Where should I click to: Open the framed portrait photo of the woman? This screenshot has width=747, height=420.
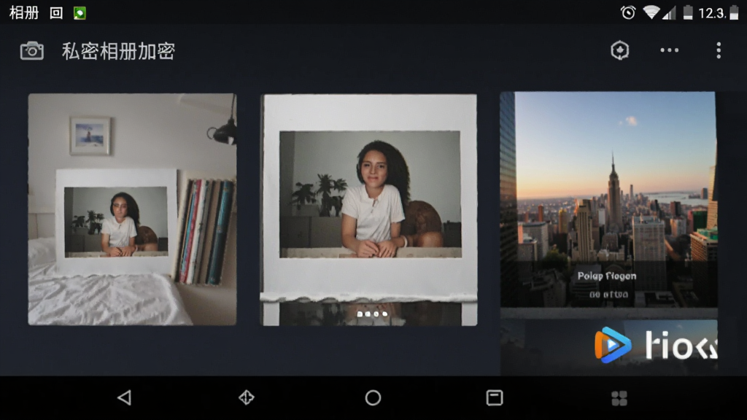click(x=368, y=209)
